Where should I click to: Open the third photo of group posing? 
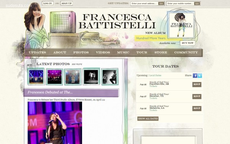pyautogui.click(x=73, y=77)
